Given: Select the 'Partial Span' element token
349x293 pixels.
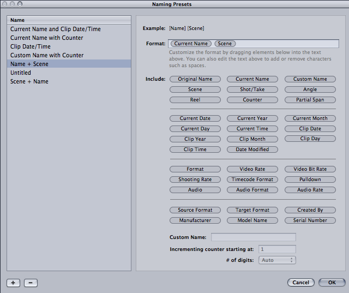Looking at the screenshot, I should pyautogui.click(x=310, y=100).
